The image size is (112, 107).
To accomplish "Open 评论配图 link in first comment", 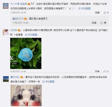I will click(x=84, y=9).
